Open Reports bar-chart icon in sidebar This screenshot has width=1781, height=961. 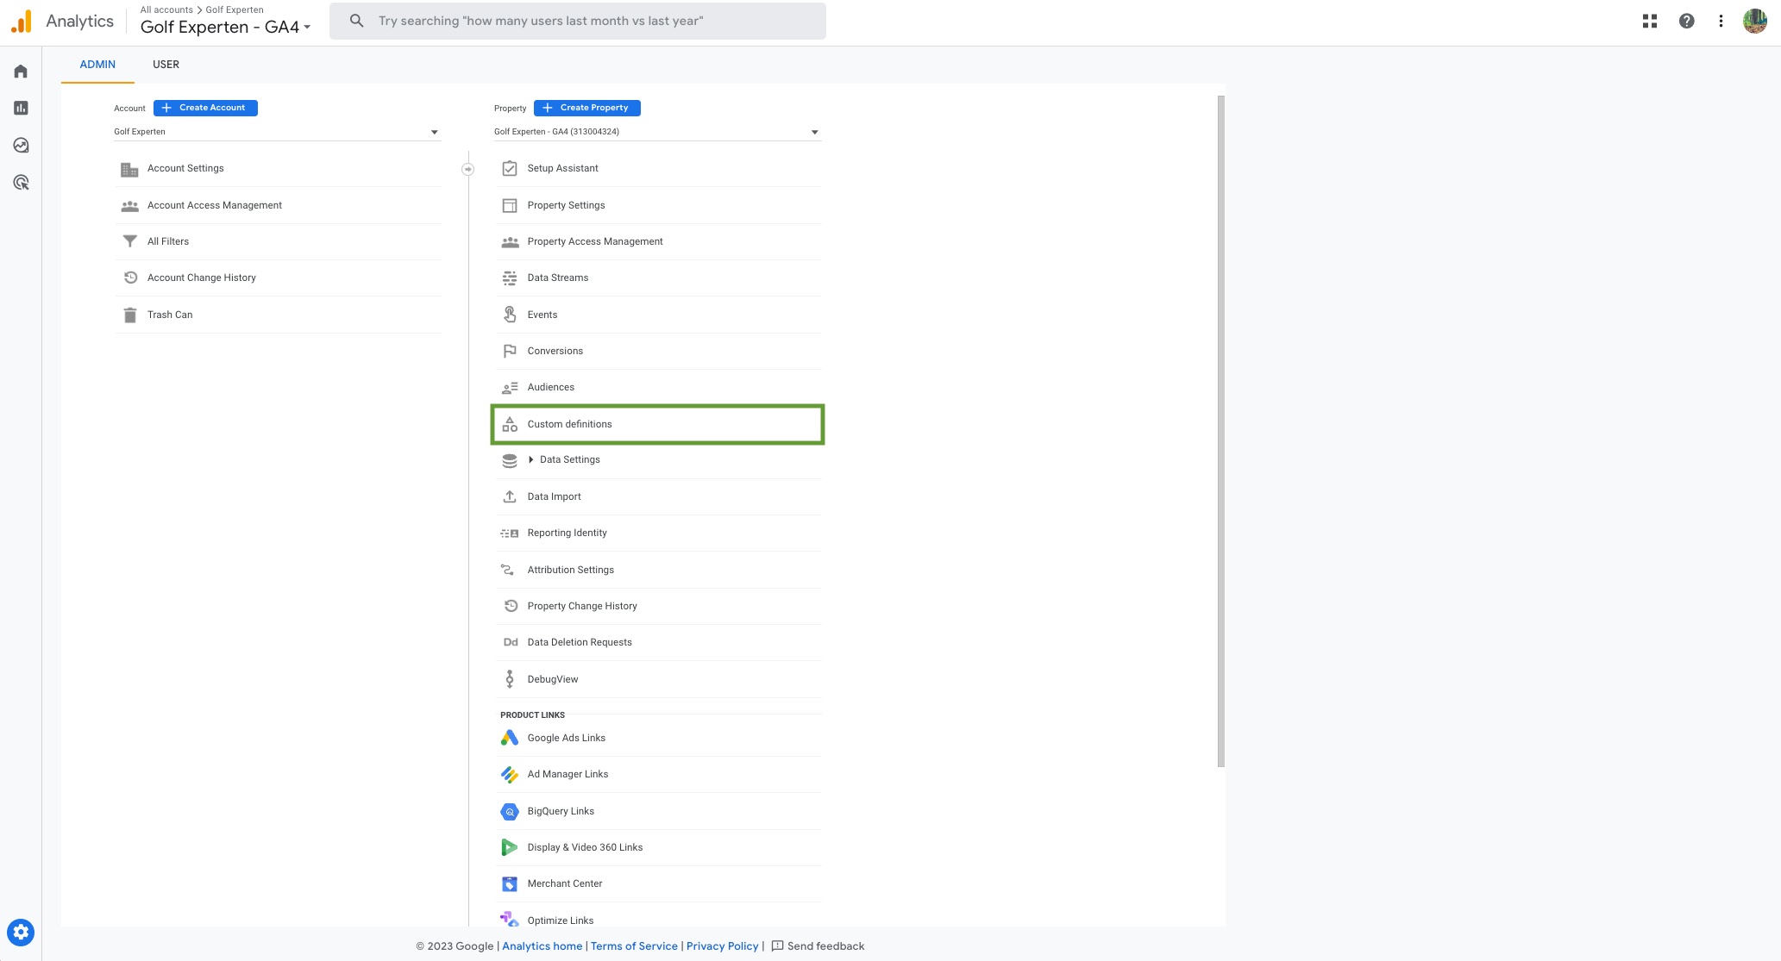click(x=21, y=109)
